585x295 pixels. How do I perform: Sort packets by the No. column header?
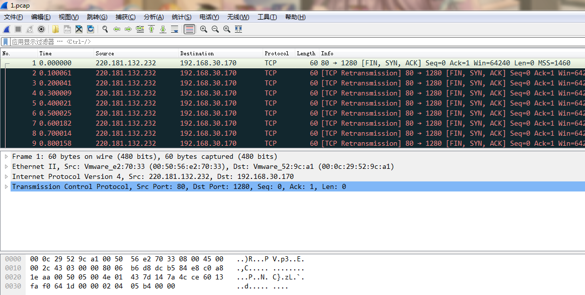point(19,53)
